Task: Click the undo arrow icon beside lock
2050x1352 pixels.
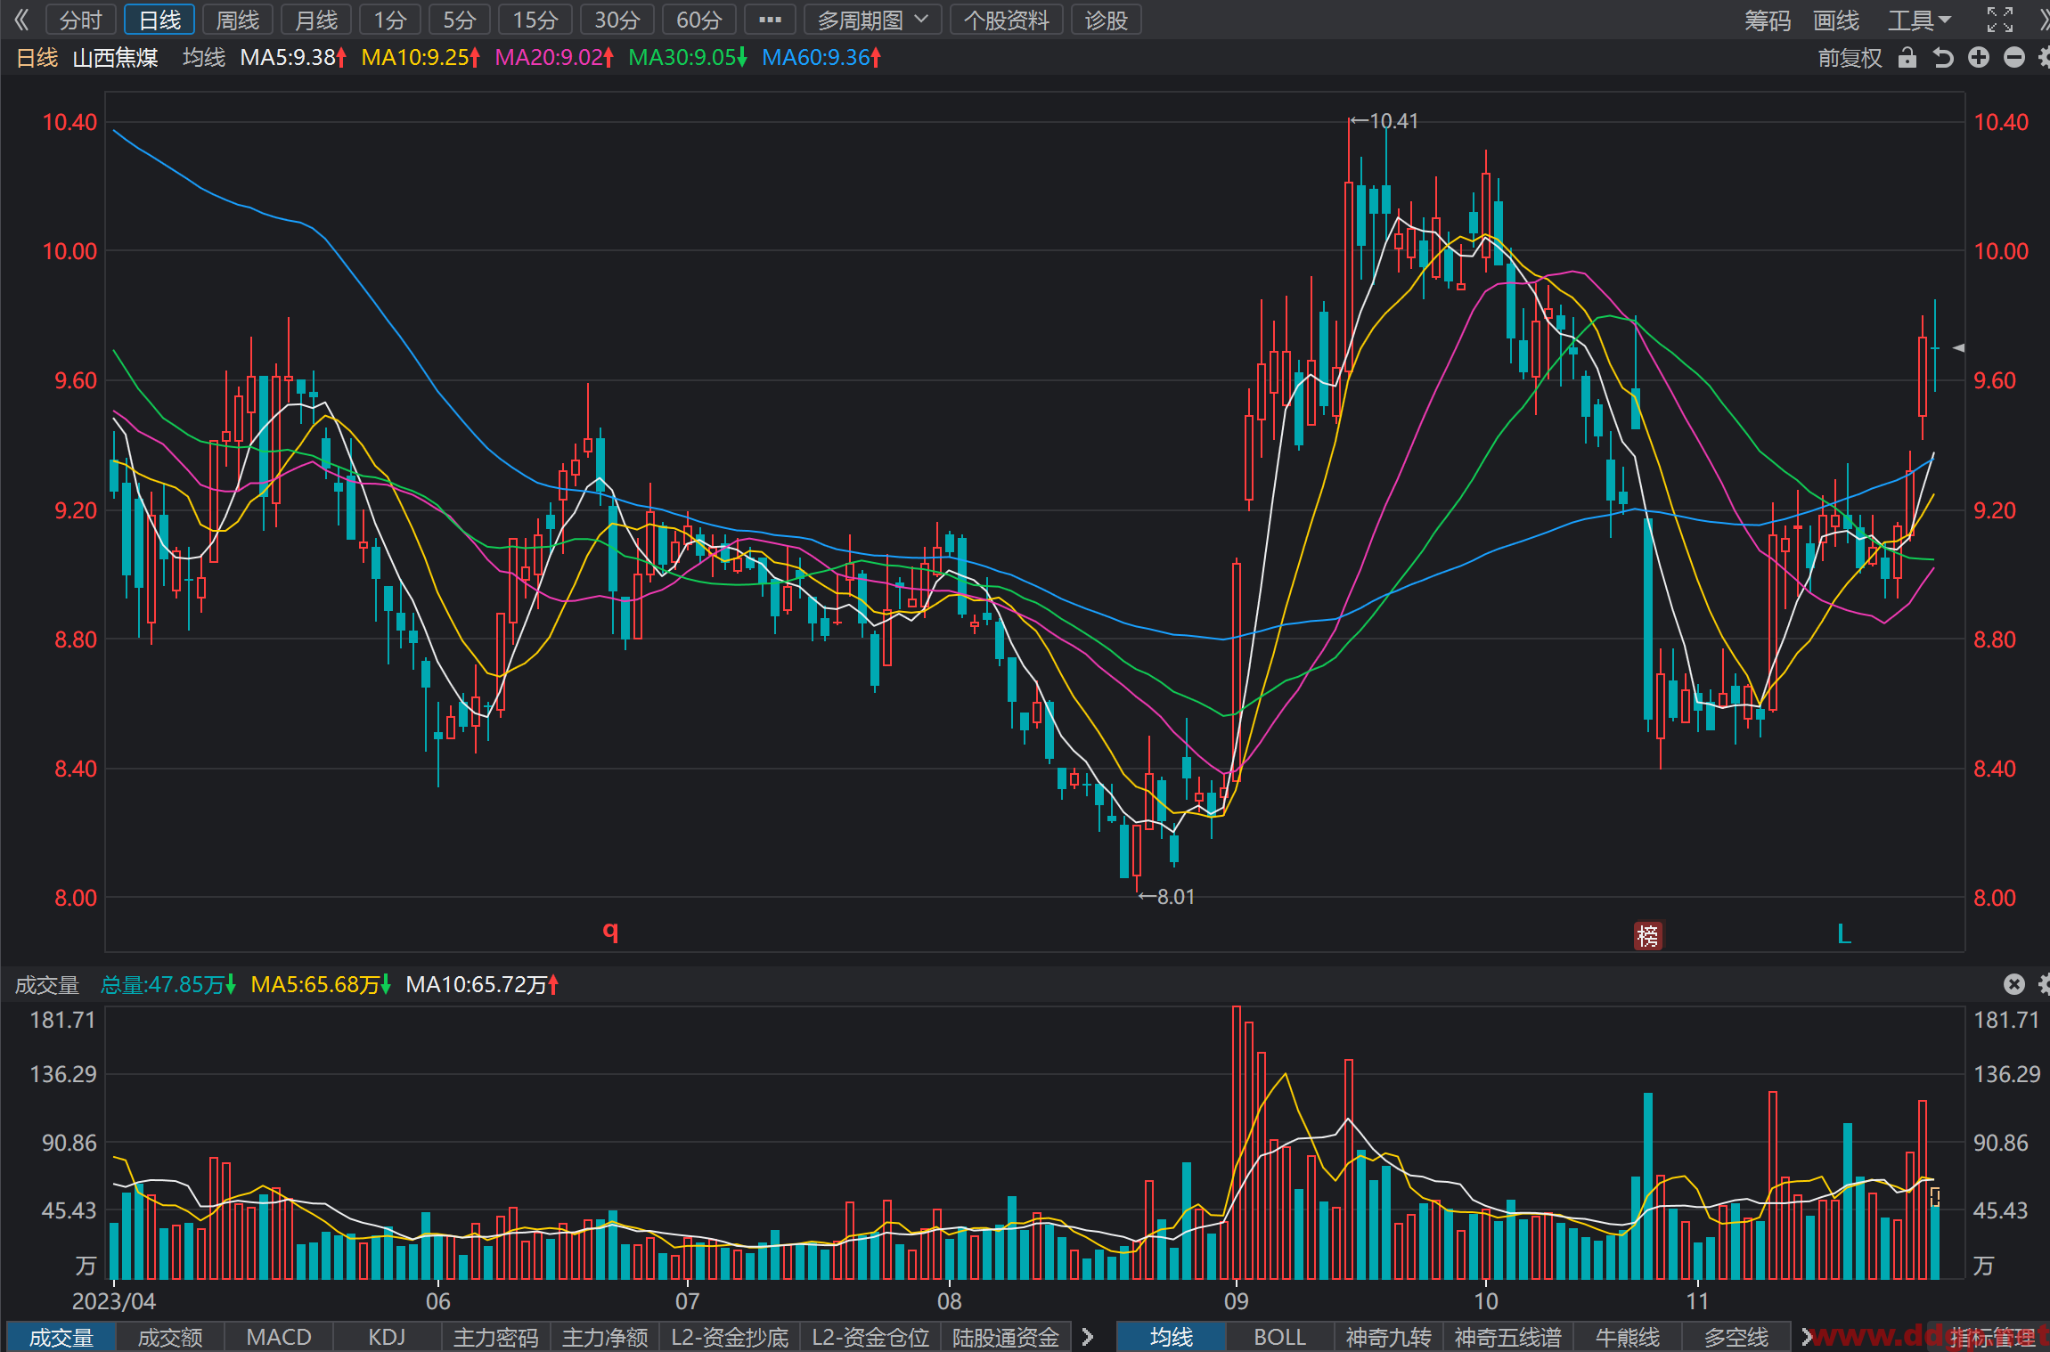Action: click(1943, 58)
